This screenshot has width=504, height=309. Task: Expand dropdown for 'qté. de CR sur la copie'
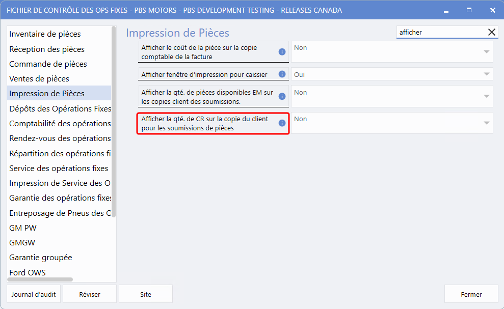[x=486, y=123]
